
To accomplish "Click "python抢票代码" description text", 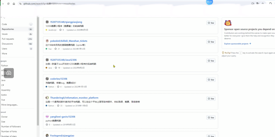I will click(x=53, y=121).
